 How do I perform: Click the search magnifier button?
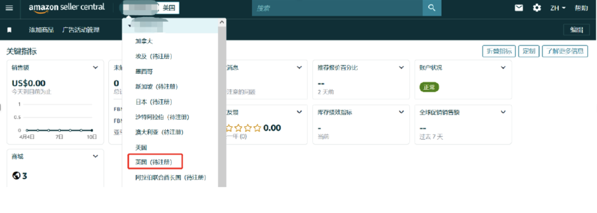click(431, 8)
